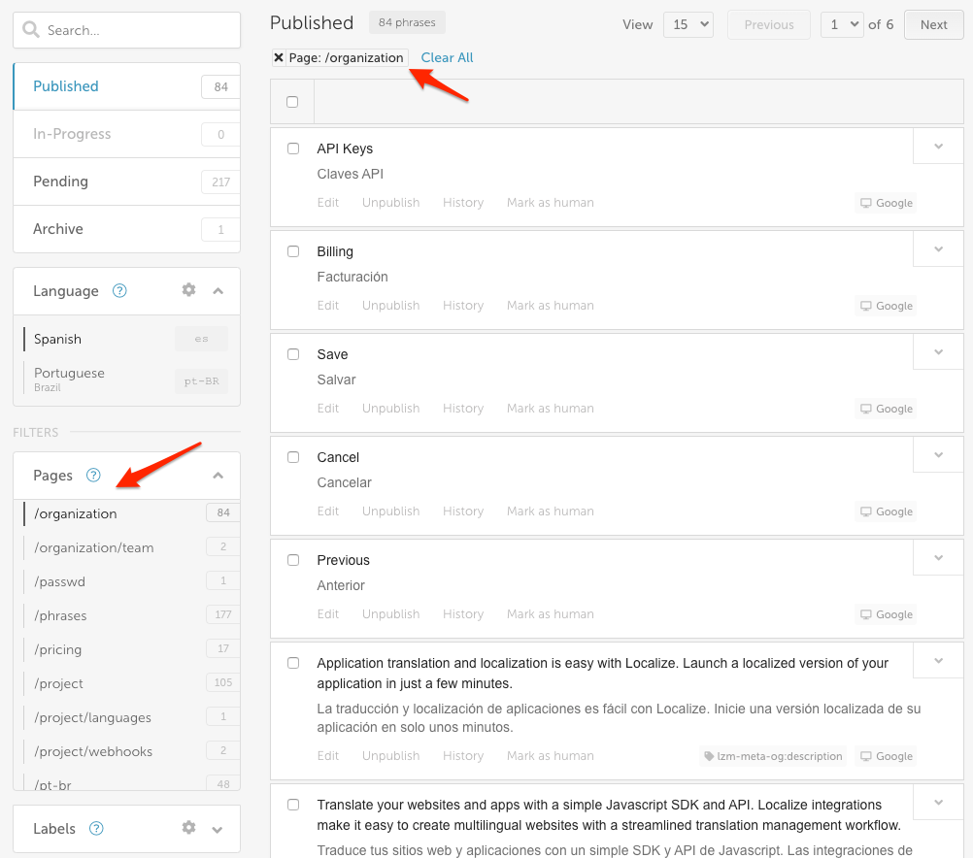Open Language help question-mark icon

[x=119, y=290]
